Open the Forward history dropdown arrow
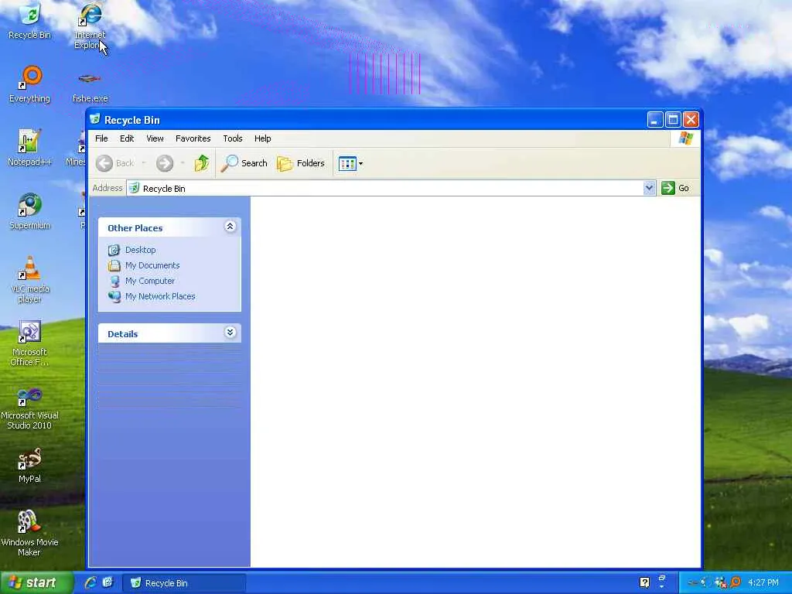Image resolution: width=792 pixels, height=594 pixels. click(183, 163)
